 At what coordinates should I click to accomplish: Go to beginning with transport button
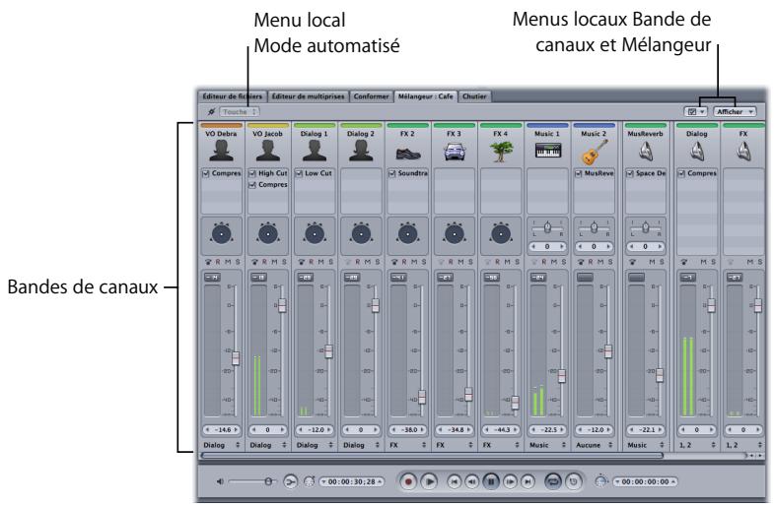(455, 481)
